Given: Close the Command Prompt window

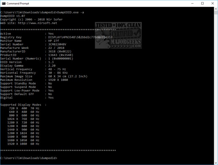Looking at the screenshot, I should click(x=213, y=3).
